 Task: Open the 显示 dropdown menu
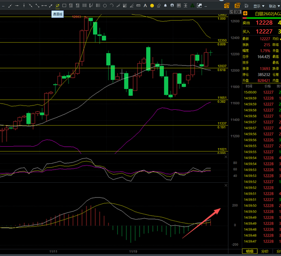point(259,6)
